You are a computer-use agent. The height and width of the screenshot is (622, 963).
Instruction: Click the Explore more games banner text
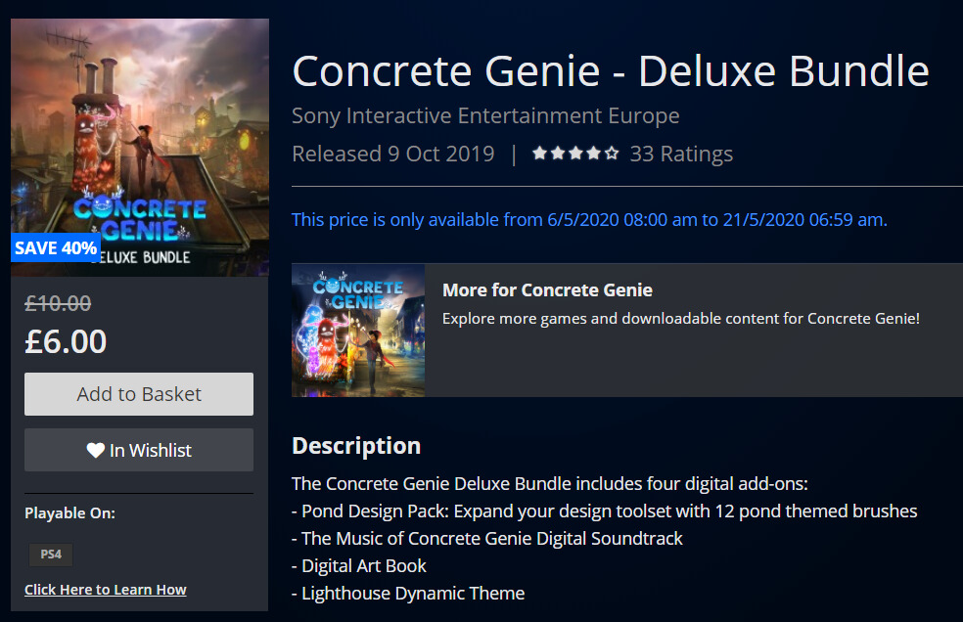pos(680,319)
